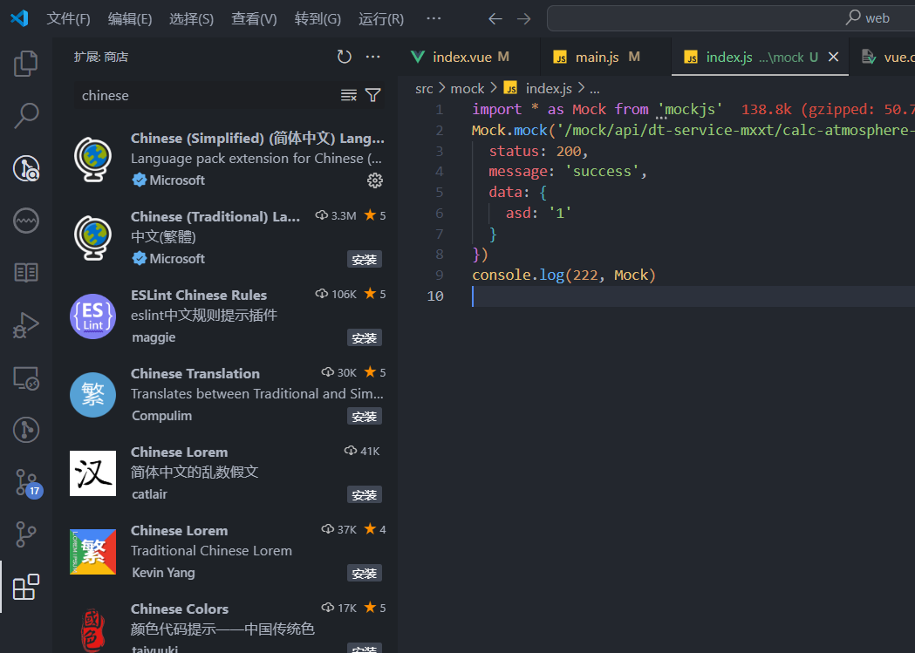The image size is (915, 653).
Task: Click the Microsoft publisher of Chinese (Traditional)
Action: [176, 259]
